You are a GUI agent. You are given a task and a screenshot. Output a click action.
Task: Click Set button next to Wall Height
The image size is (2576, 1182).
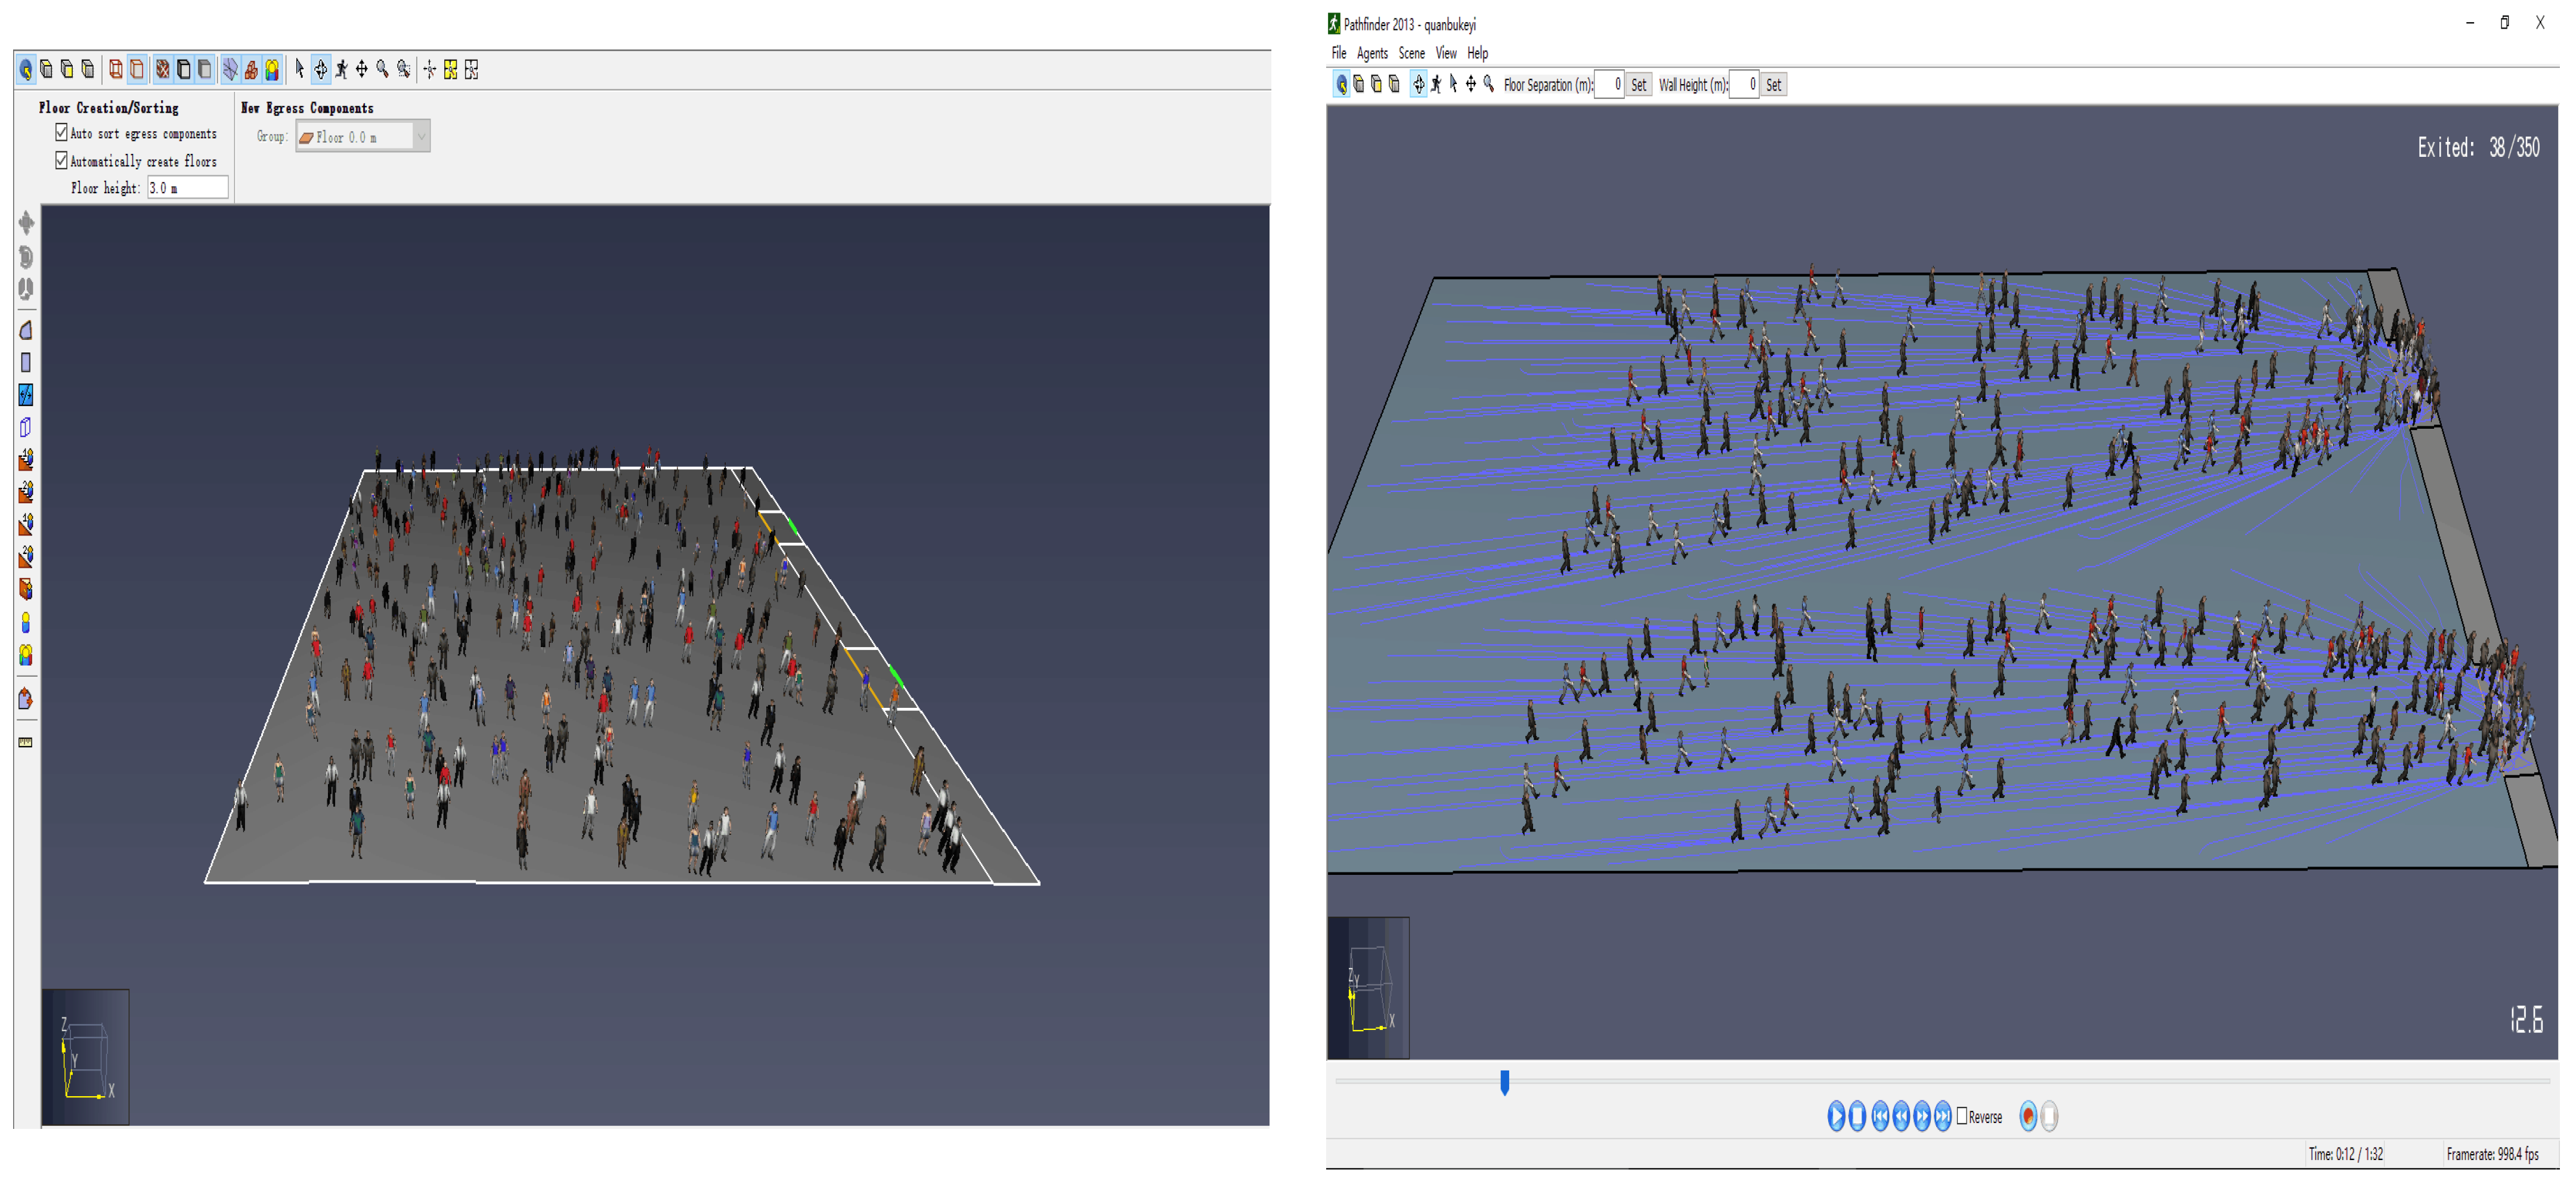[1773, 85]
